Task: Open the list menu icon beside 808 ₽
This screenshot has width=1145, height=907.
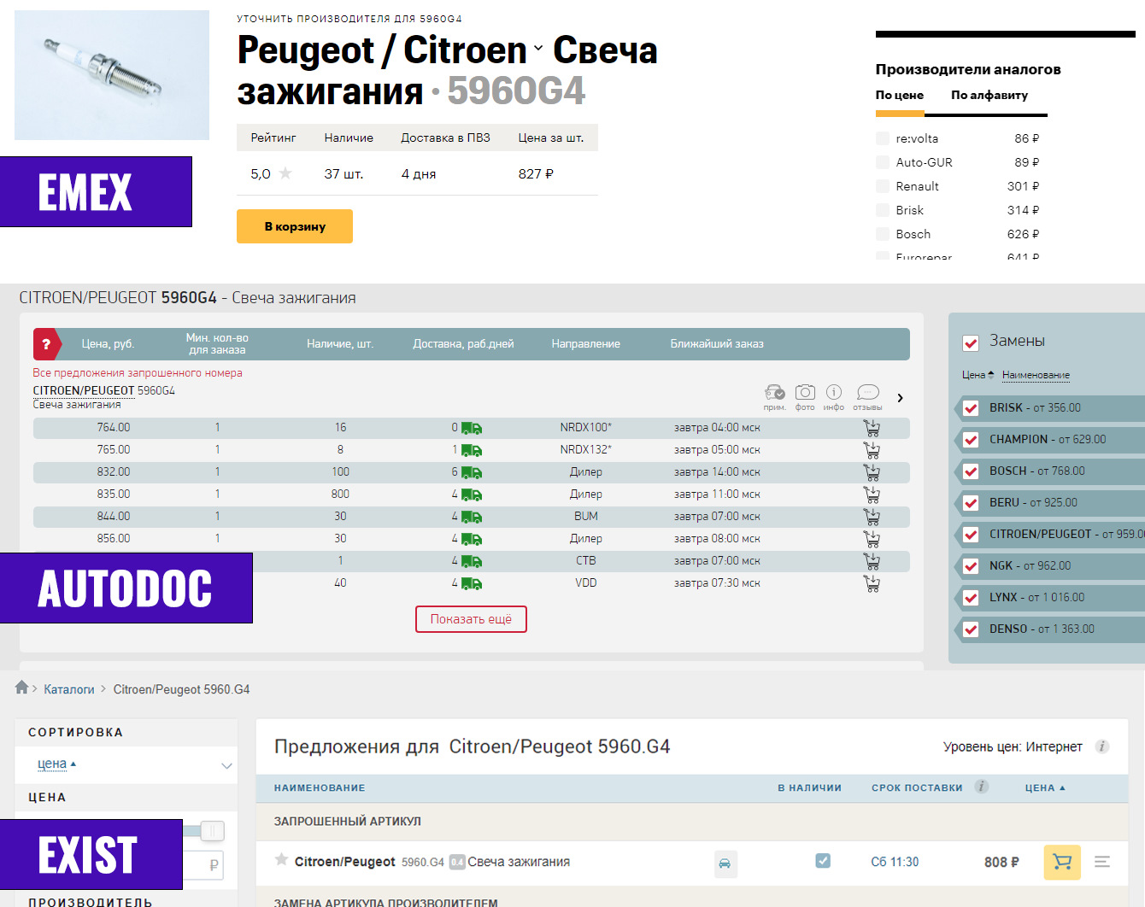Action: click(x=1102, y=863)
